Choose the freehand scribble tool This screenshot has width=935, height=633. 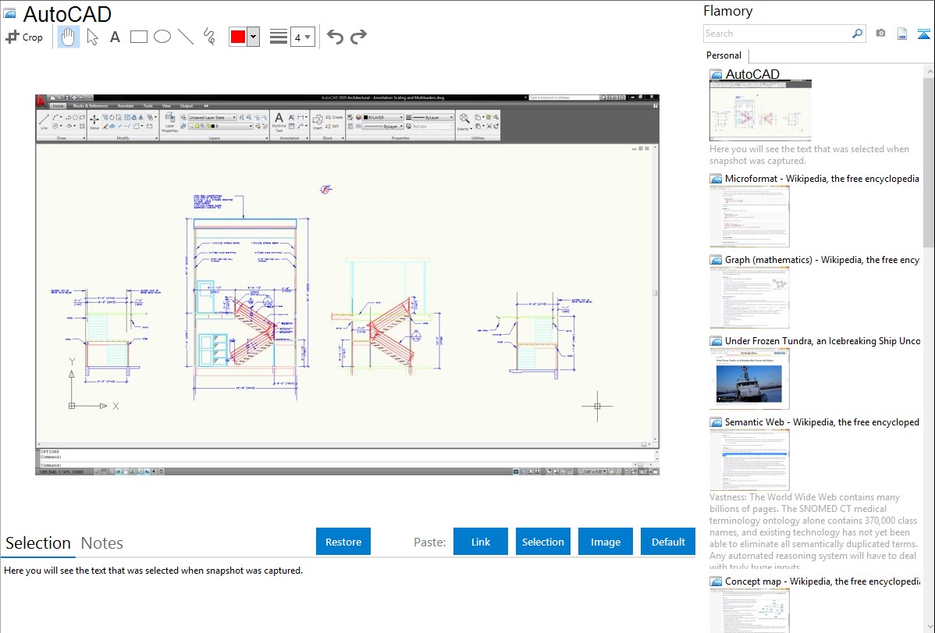[x=209, y=37]
